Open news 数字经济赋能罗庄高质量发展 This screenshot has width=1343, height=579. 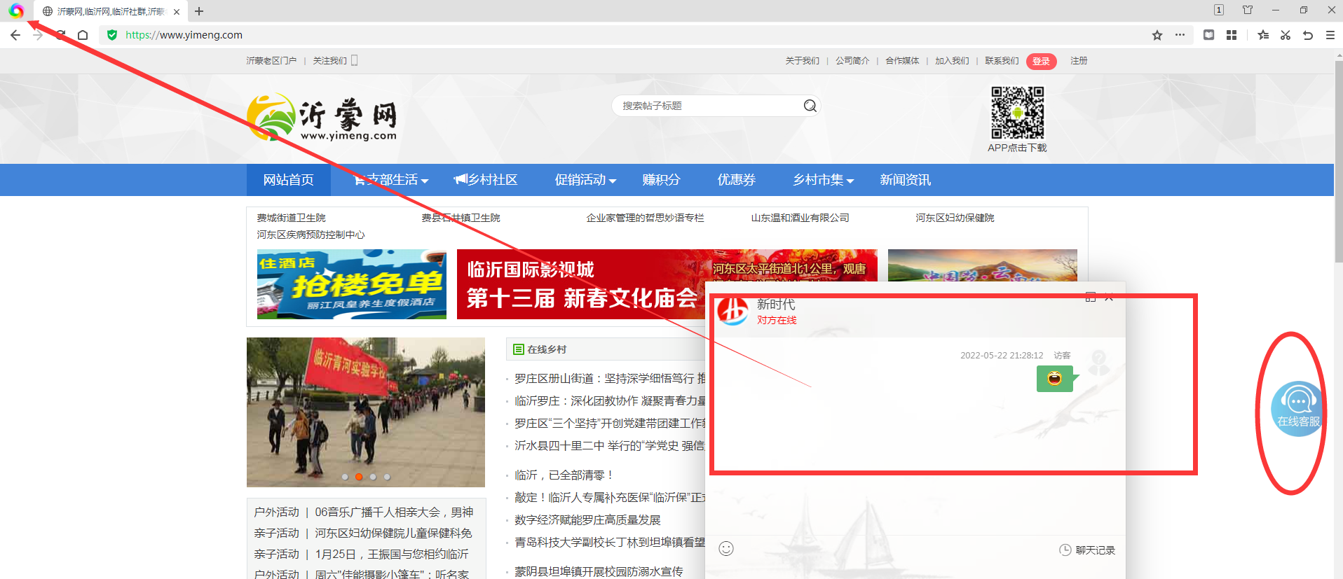pos(587,519)
